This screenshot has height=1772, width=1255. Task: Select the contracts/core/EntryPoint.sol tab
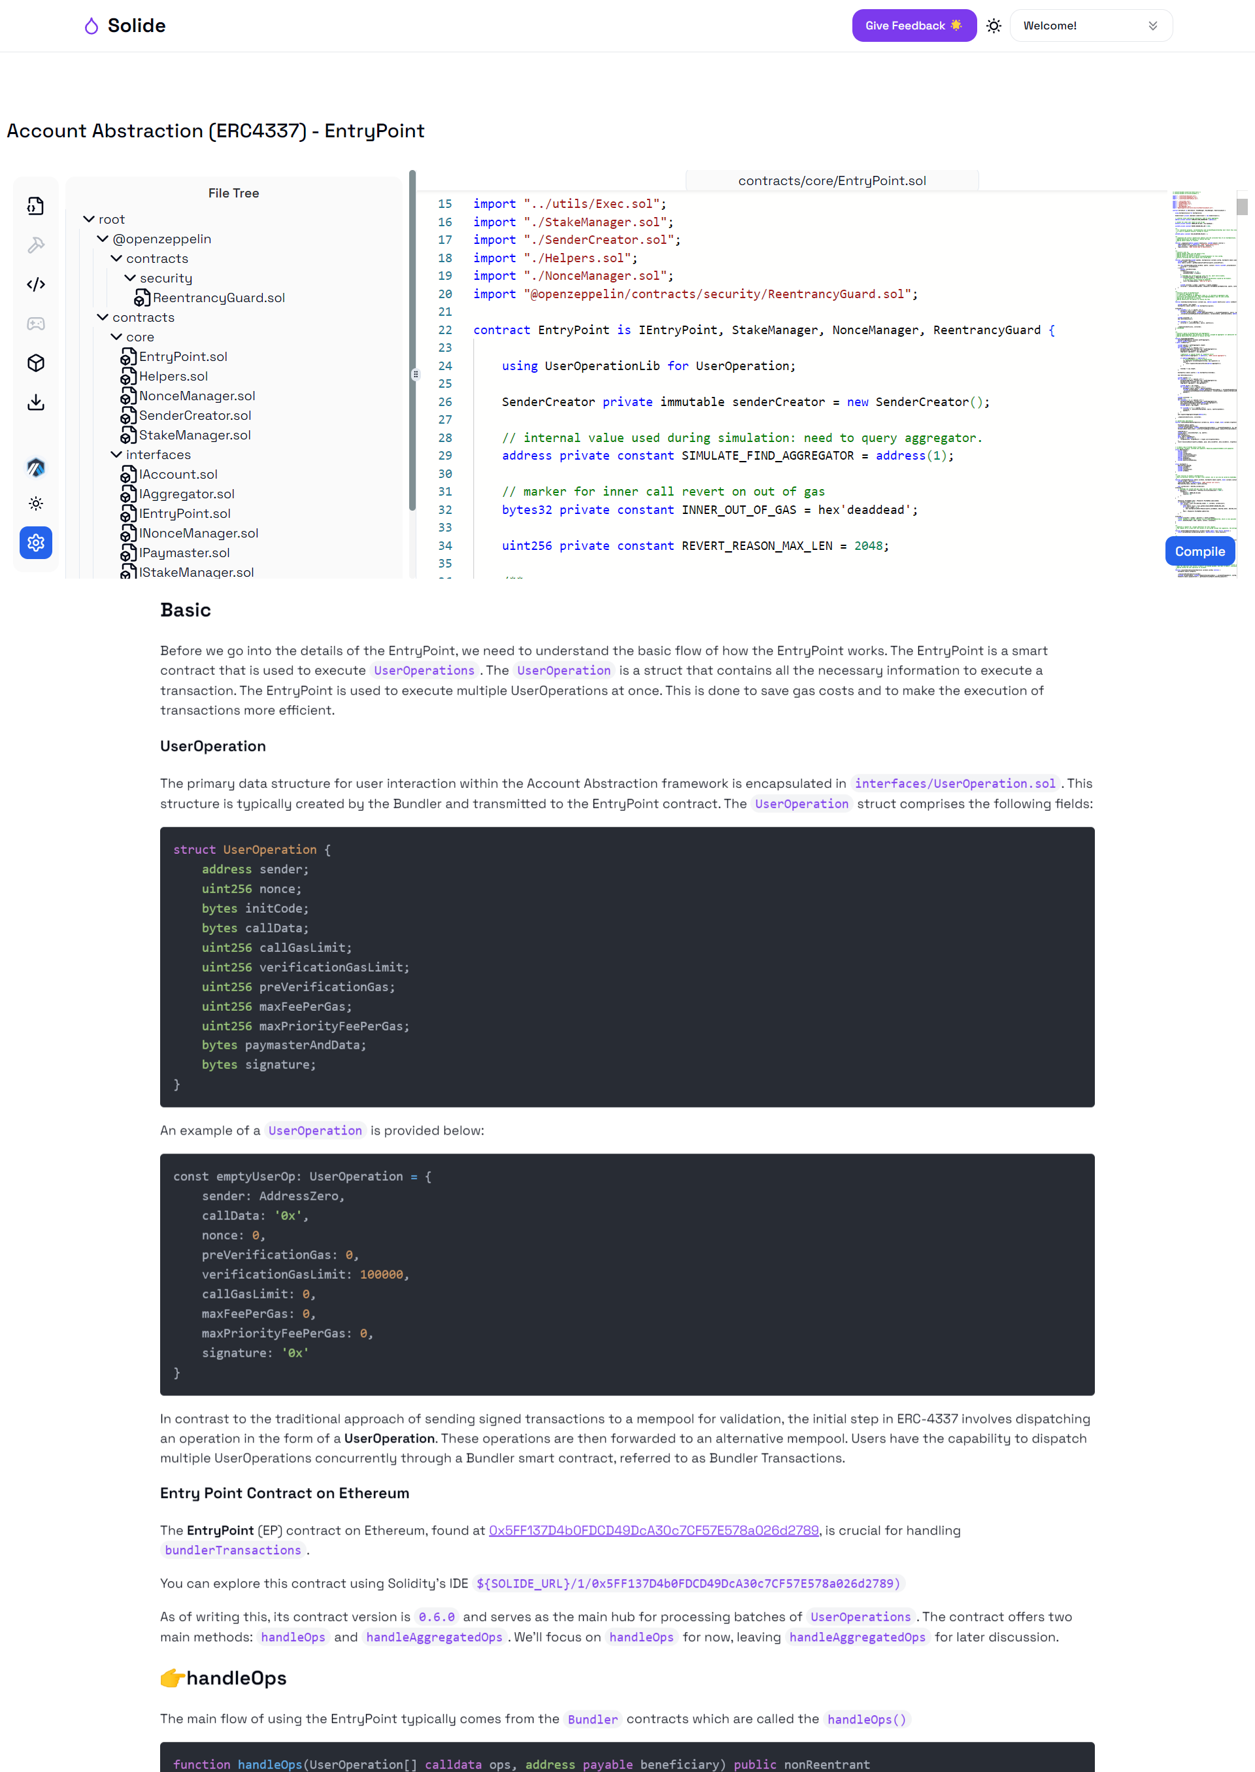click(x=831, y=181)
